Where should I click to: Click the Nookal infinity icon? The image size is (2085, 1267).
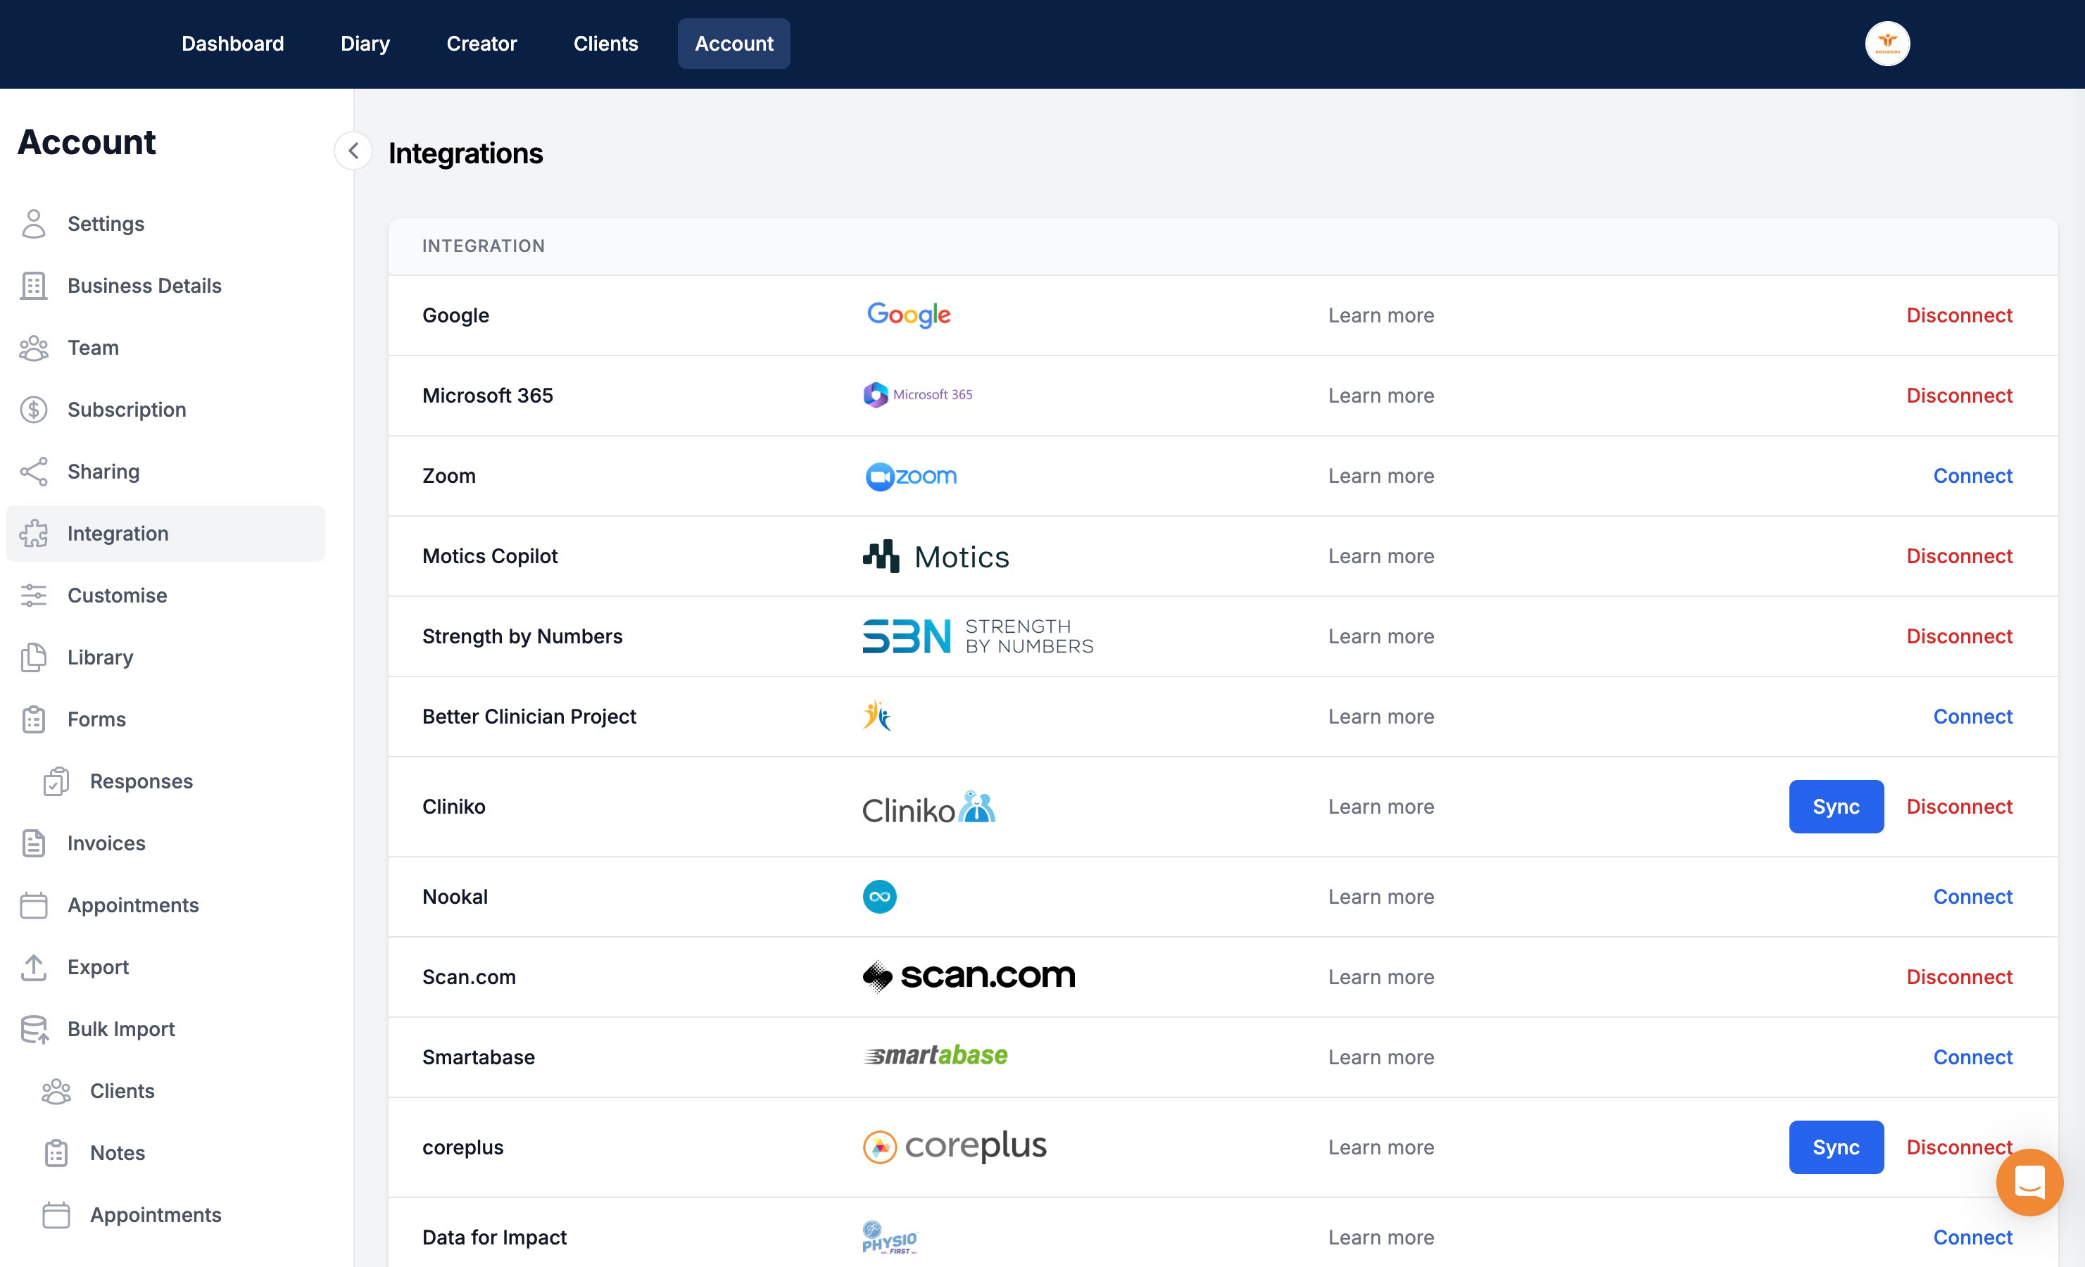879,896
